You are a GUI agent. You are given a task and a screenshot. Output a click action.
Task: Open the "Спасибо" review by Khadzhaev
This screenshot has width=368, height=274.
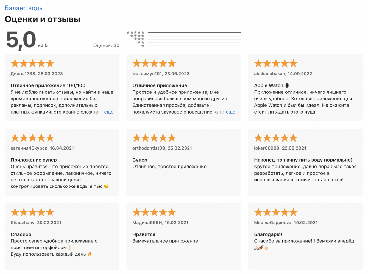click(21, 234)
